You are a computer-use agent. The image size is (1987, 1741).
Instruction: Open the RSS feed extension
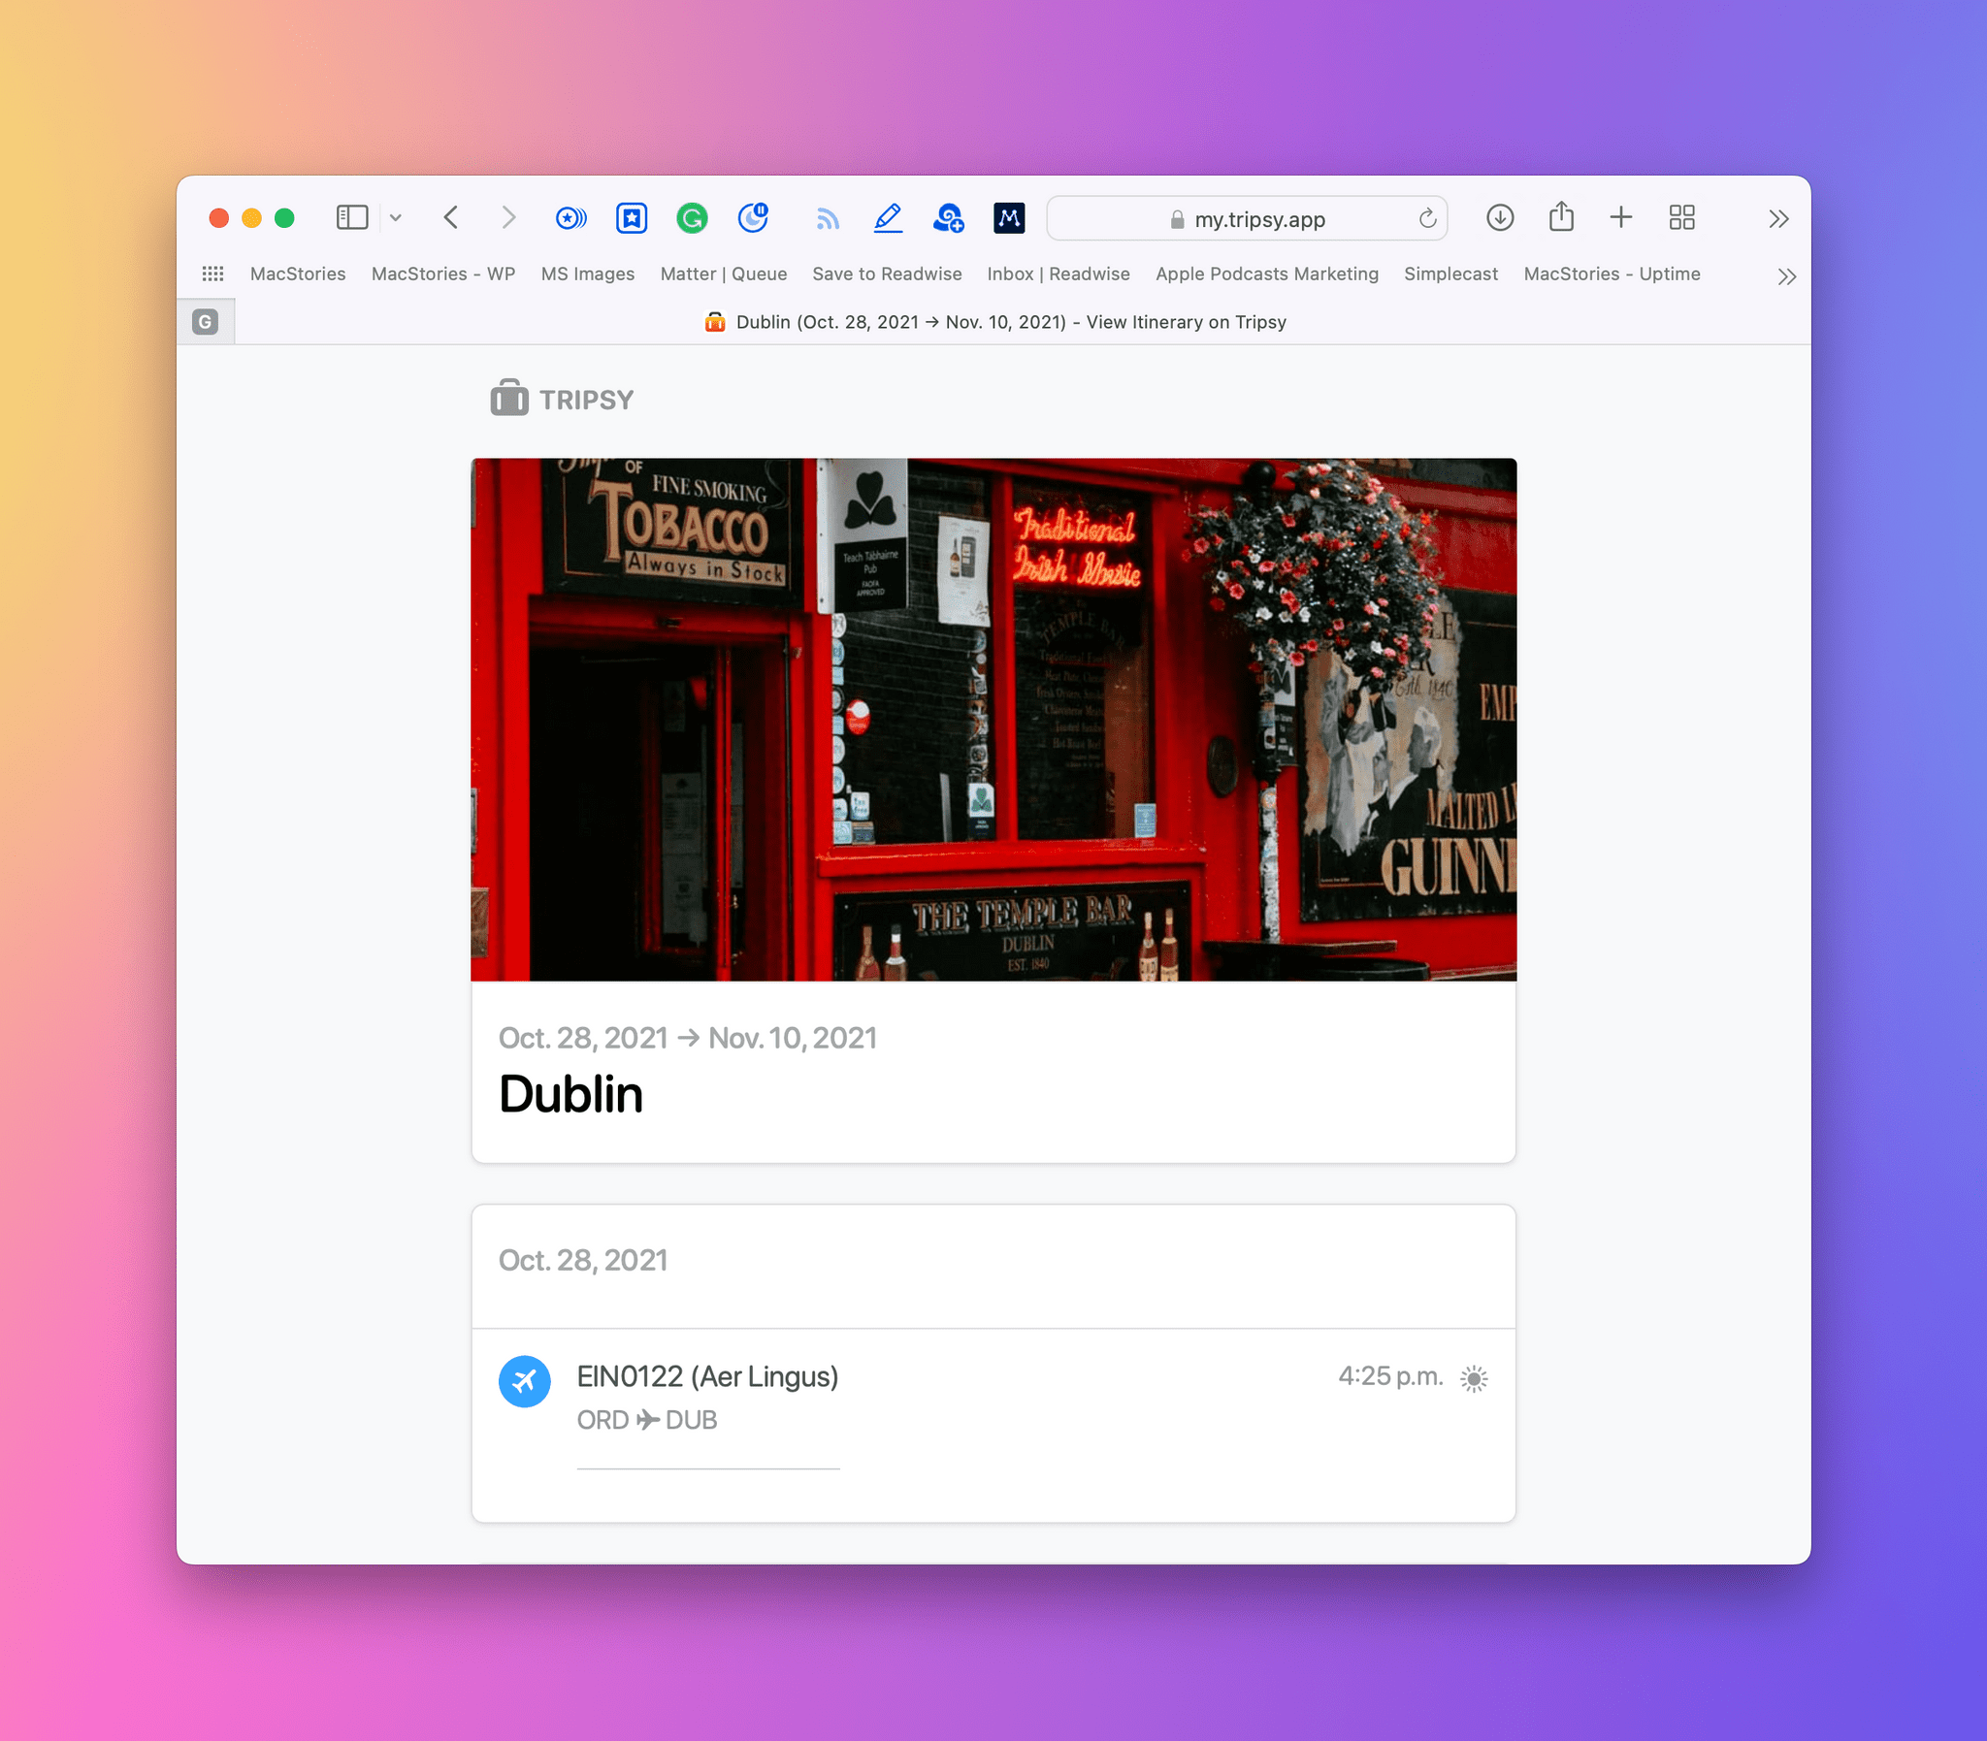point(827,219)
